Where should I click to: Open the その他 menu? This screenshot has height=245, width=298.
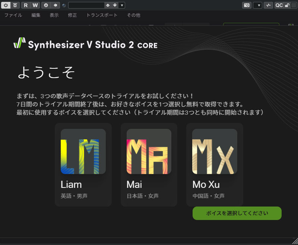[x=134, y=15]
